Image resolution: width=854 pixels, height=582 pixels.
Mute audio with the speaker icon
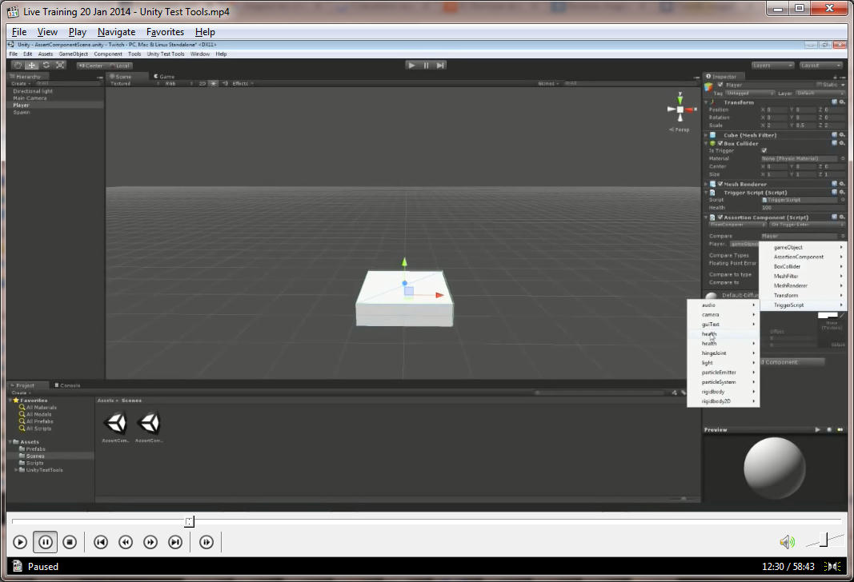(x=787, y=542)
